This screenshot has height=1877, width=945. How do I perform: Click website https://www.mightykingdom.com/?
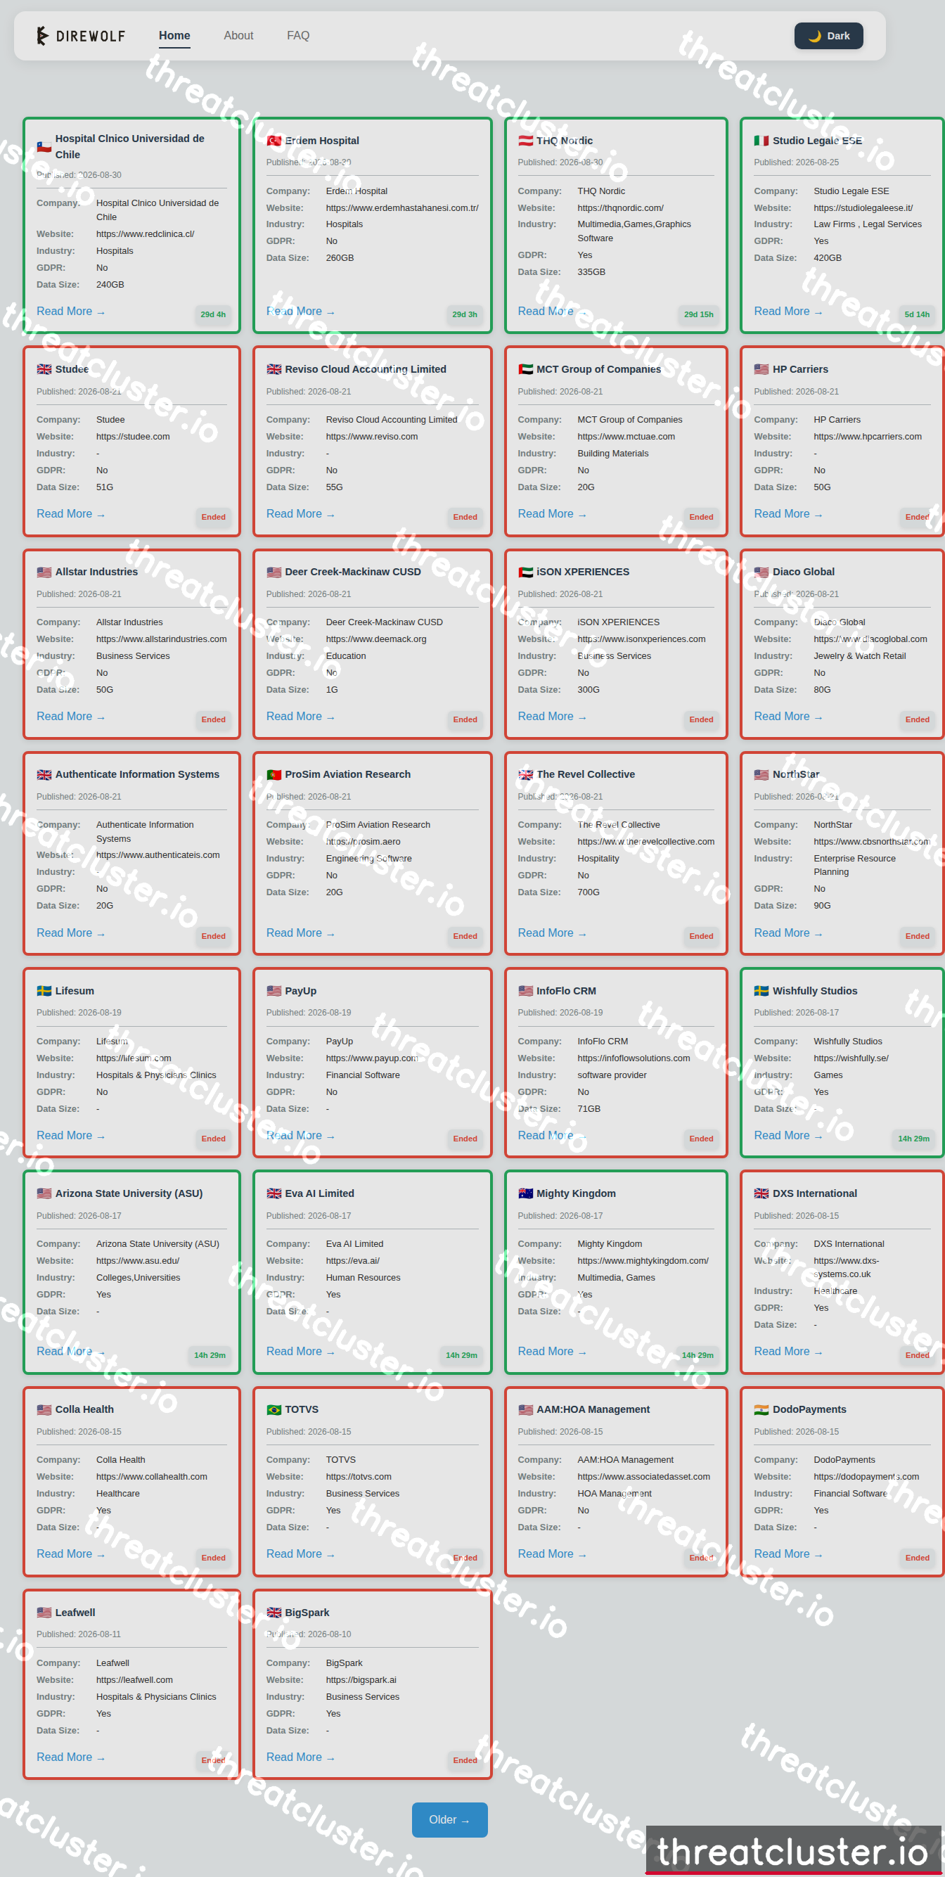click(643, 1260)
